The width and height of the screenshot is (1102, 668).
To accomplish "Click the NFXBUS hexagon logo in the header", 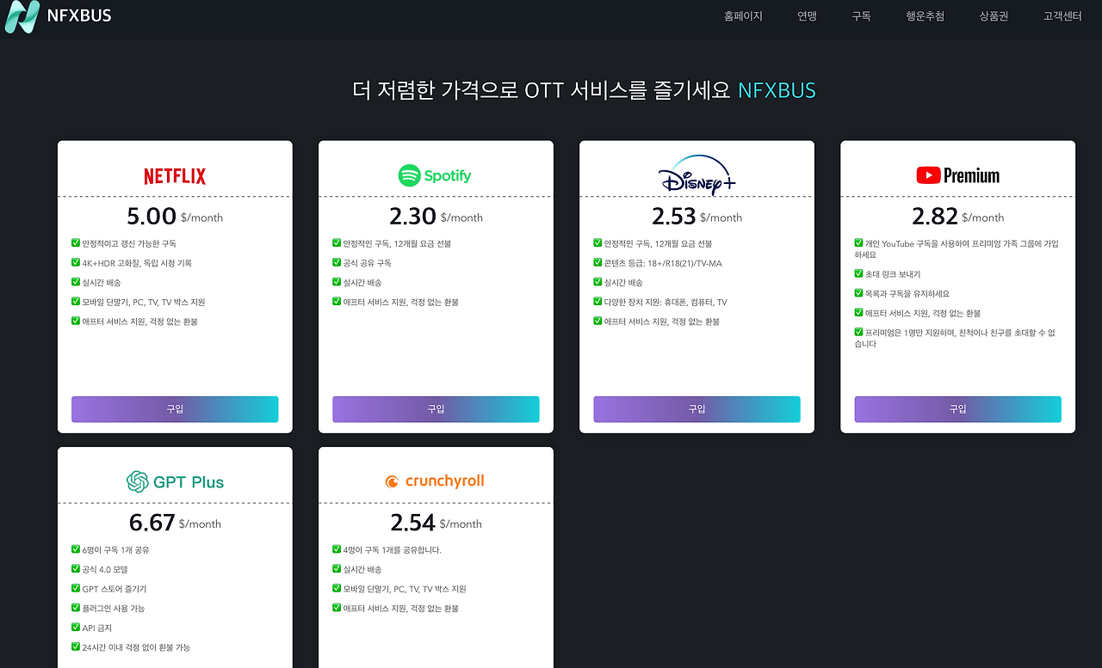I will 22,16.
